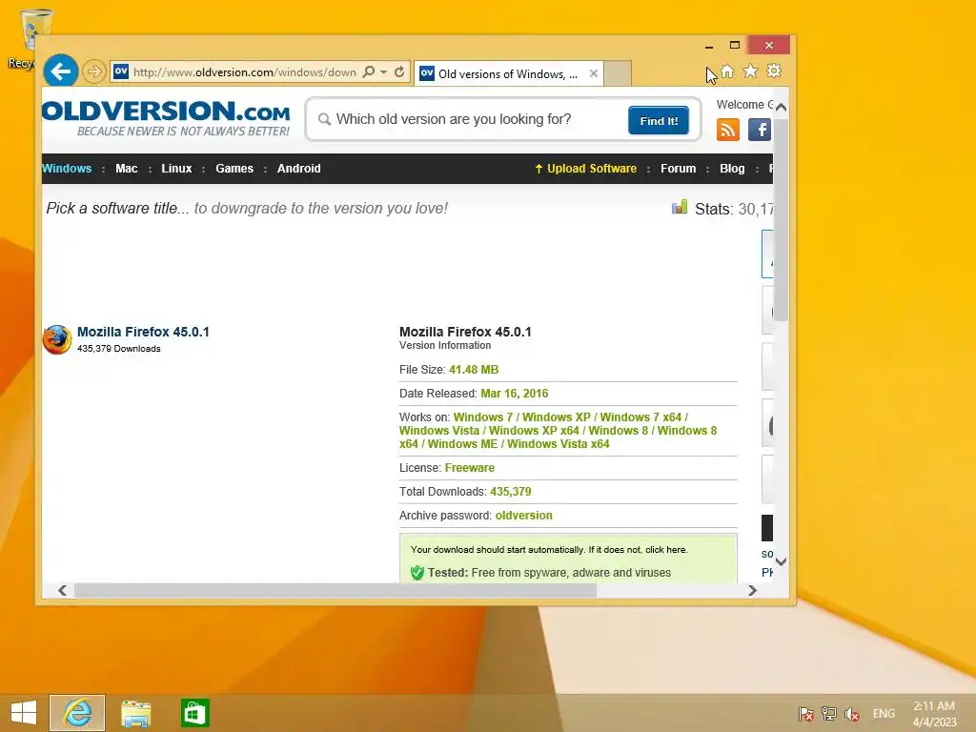Click the Find It! button

click(x=659, y=120)
